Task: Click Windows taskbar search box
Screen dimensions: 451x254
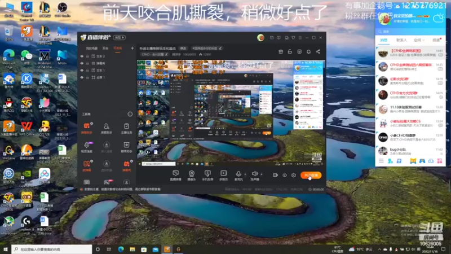Action: click(52, 249)
